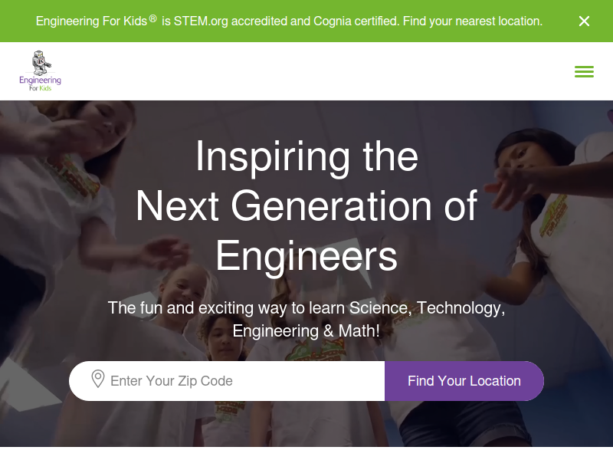Click the fun and exciting way subheading
Image resolution: width=613 pixels, height=460 pixels.
pos(306,308)
